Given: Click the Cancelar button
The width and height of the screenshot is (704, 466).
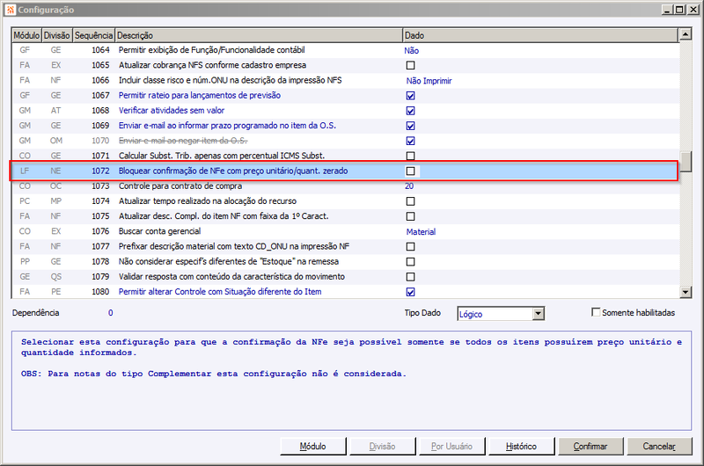Looking at the screenshot, I should click(x=659, y=447).
